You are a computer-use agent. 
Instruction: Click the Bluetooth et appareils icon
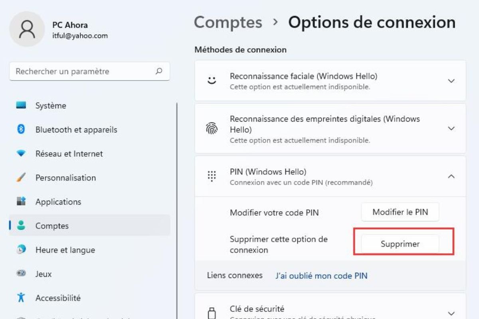[21, 130]
